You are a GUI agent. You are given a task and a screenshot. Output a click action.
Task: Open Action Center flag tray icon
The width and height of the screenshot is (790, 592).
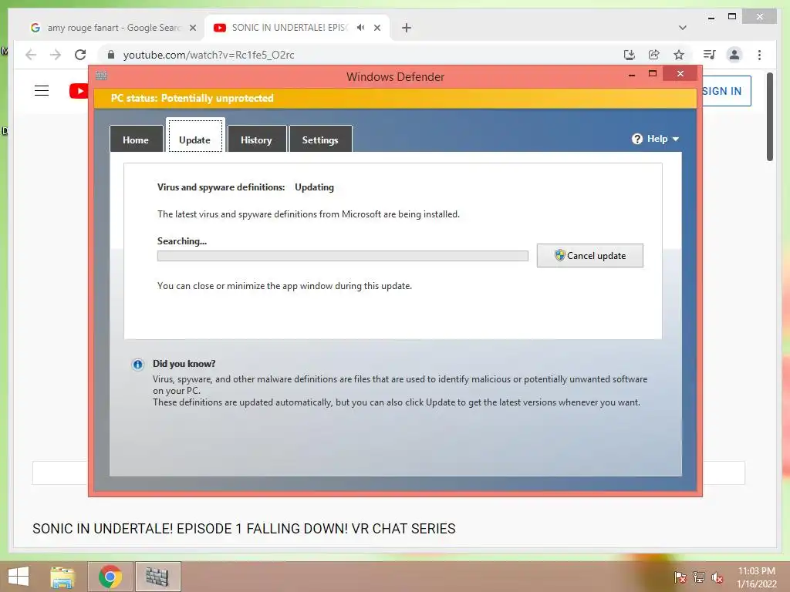pos(680,577)
